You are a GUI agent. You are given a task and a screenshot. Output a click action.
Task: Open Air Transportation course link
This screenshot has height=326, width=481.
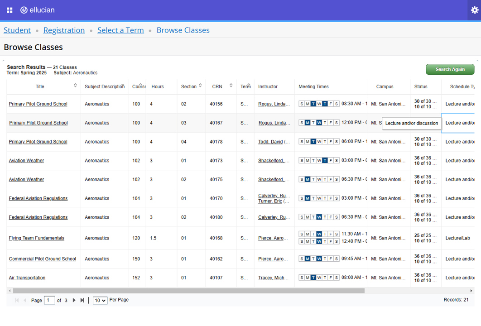click(27, 278)
